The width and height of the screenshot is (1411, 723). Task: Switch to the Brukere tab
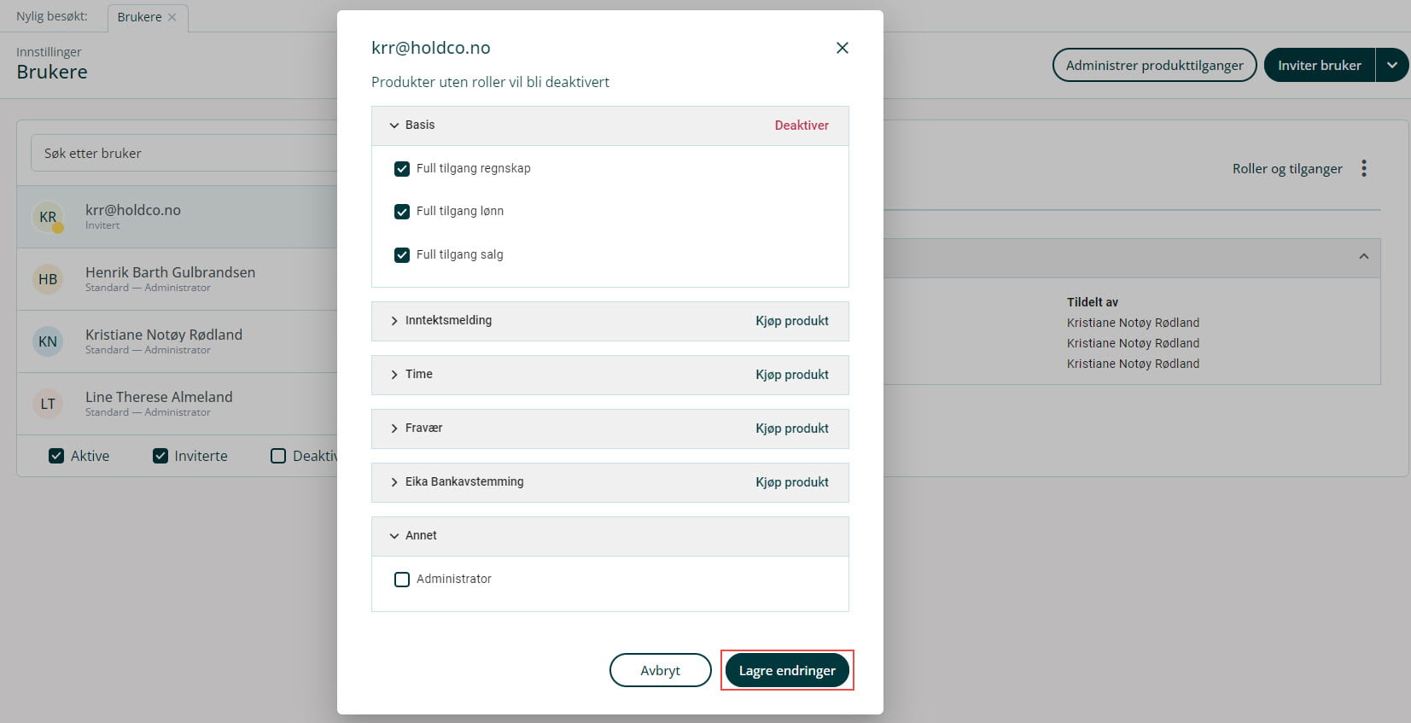(x=139, y=17)
